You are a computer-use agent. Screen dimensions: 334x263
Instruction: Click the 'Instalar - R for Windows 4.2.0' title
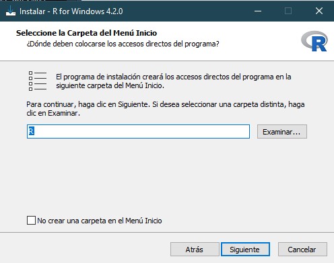[x=71, y=11]
